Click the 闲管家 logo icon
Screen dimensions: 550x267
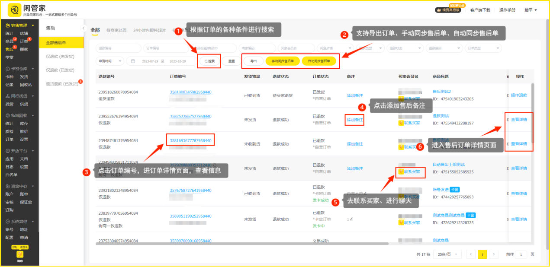[x=14, y=10]
